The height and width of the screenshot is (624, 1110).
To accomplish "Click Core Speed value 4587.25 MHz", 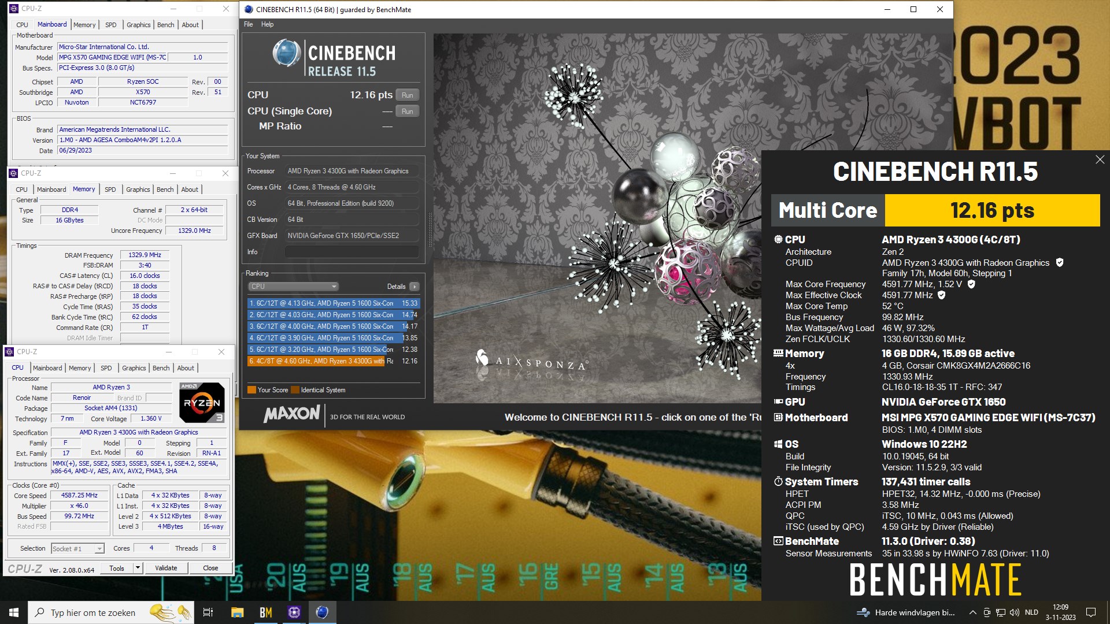I will click(79, 495).
